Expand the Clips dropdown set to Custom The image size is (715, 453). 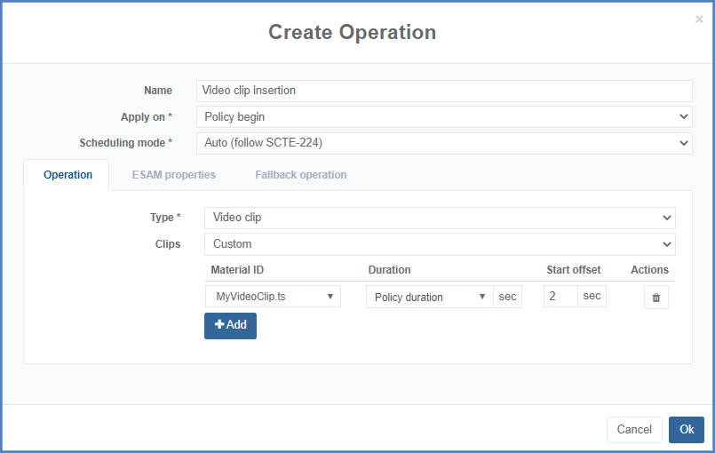[440, 244]
